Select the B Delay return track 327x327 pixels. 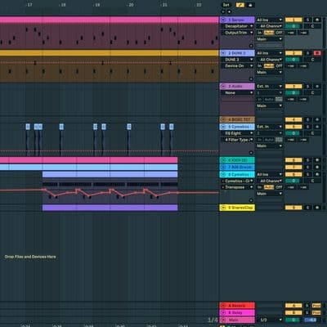click(237, 312)
